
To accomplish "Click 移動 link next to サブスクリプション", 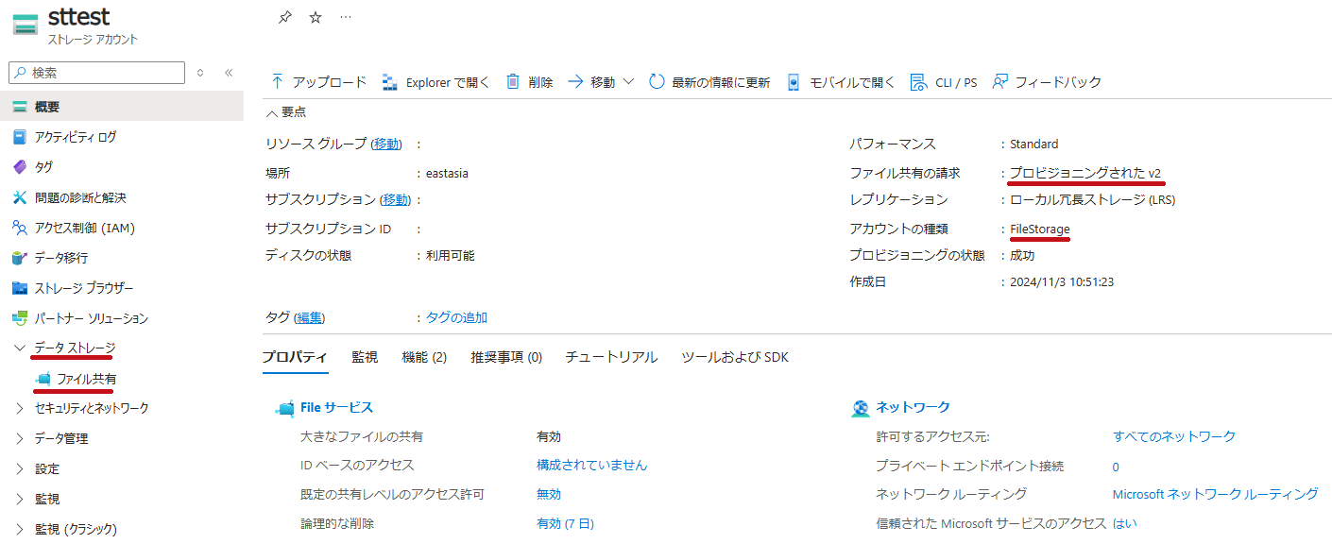I will point(397,200).
